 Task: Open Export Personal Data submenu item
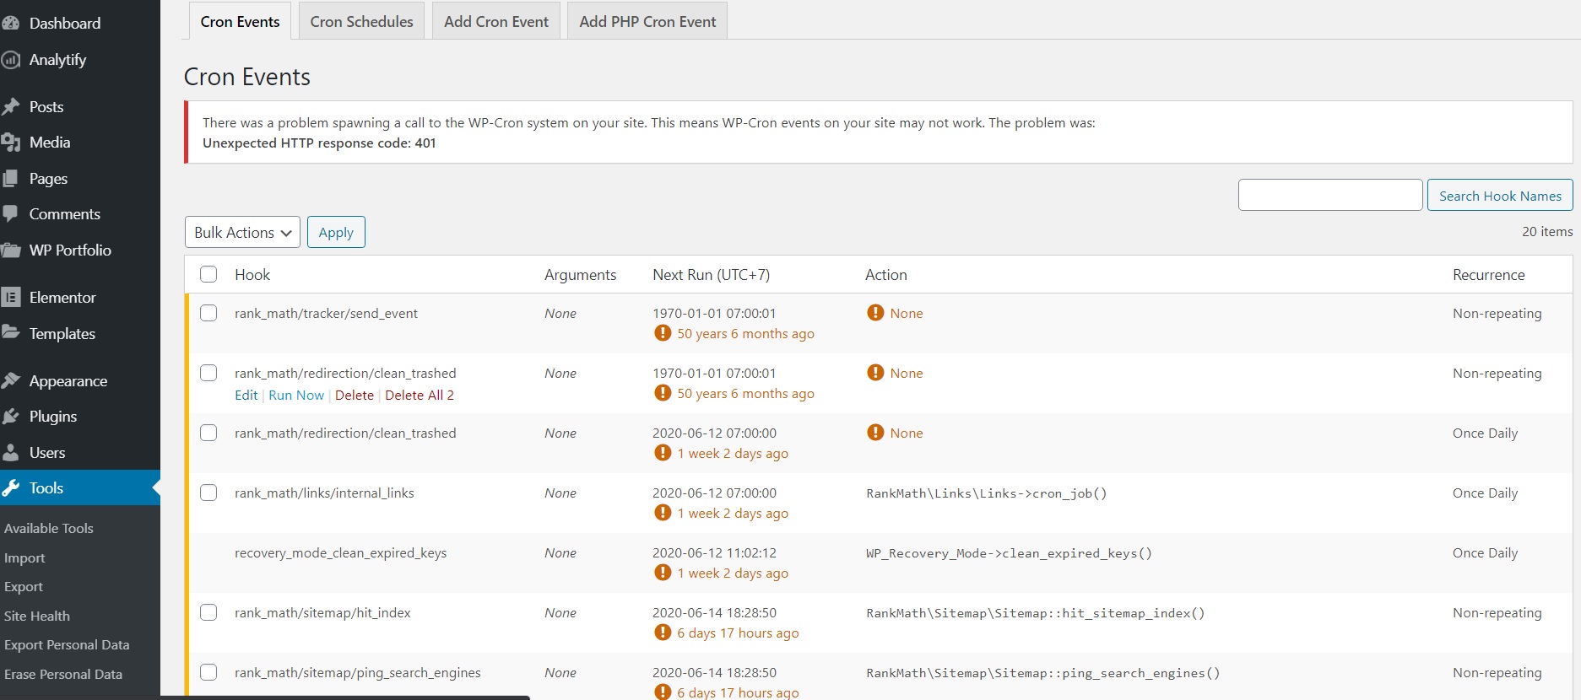67,645
